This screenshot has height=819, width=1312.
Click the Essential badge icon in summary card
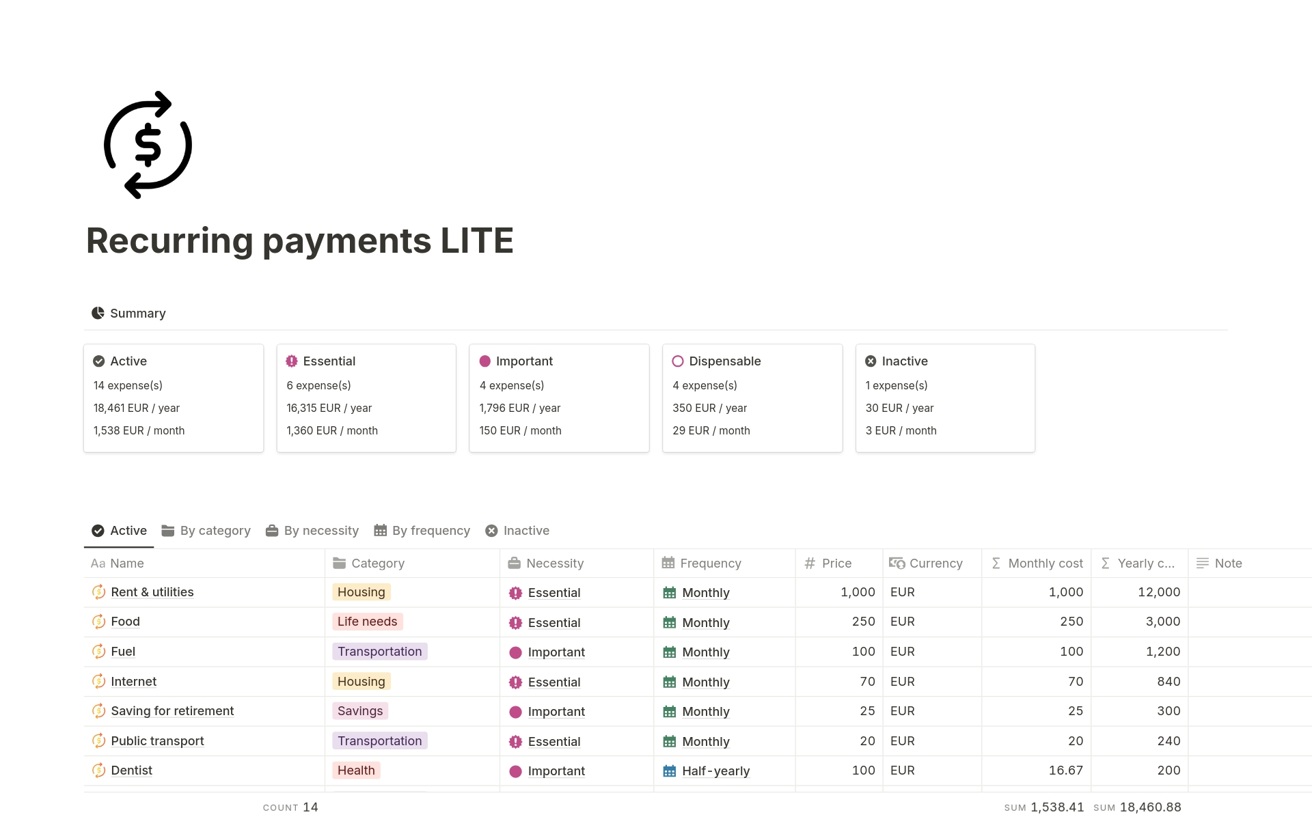(292, 361)
